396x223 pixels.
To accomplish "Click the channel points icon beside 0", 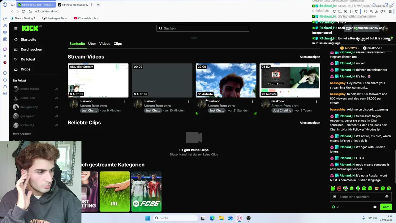I will tap(333, 207).
